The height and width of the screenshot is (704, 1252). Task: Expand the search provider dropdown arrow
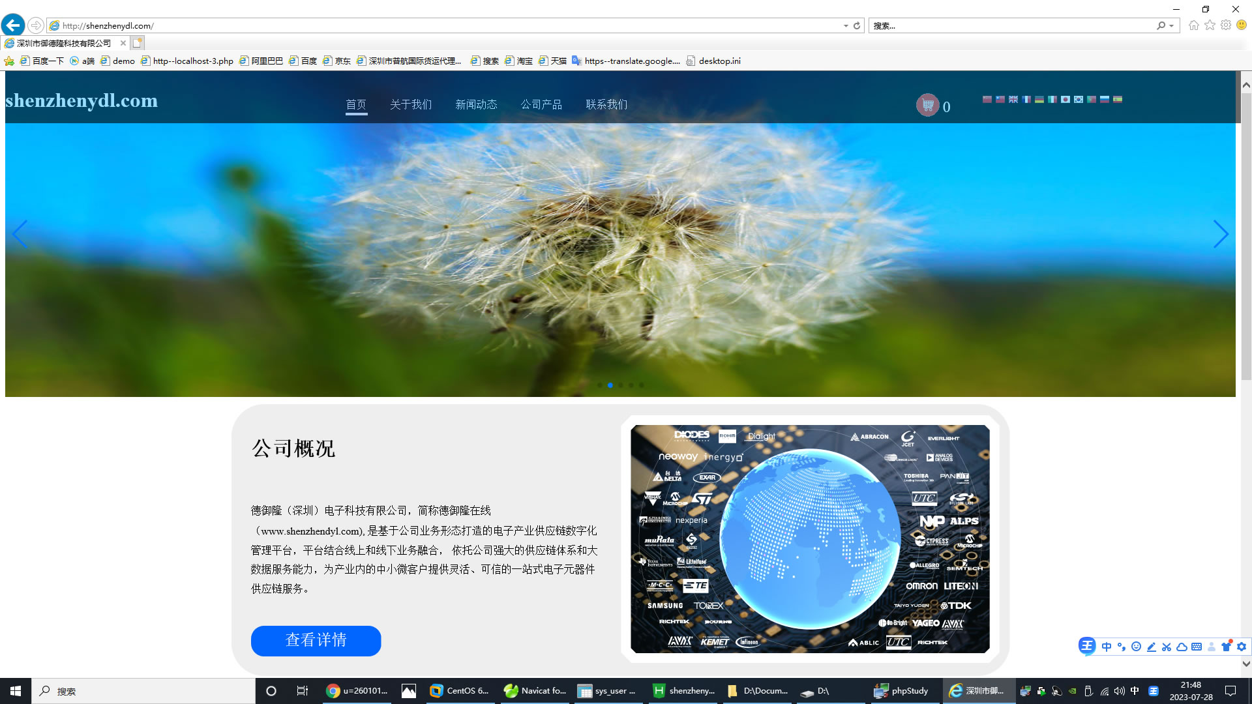pyautogui.click(x=1172, y=26)
